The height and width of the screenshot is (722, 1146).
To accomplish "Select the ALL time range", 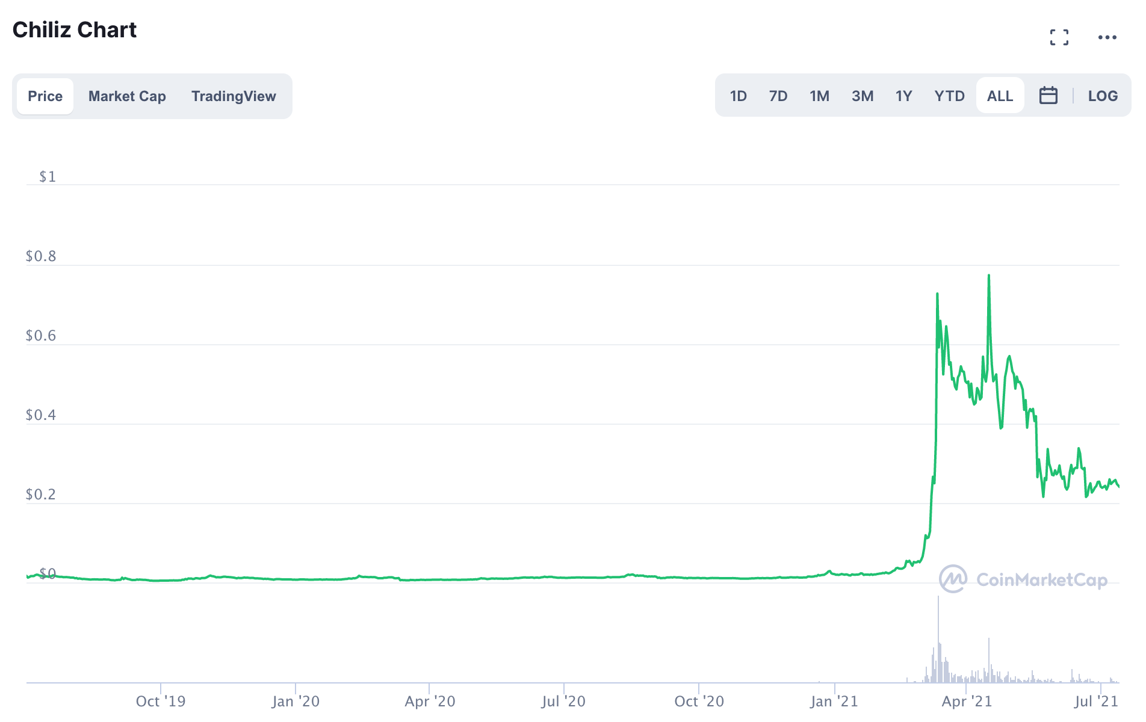I will coord(1000,96).
